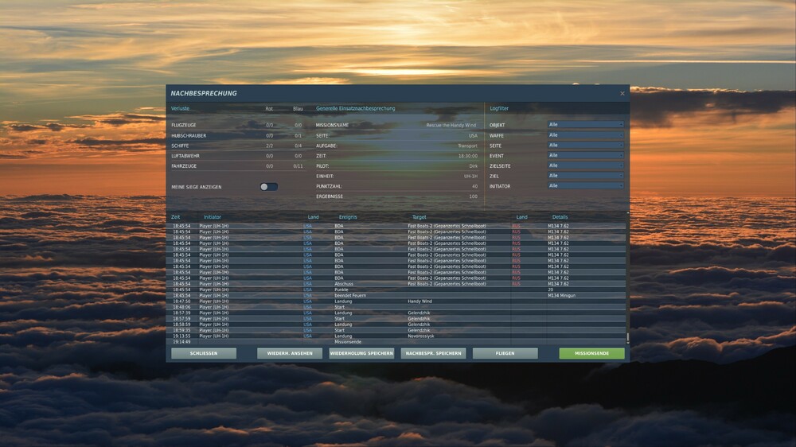Image resolution: width=796 pixels, height=447 pixels.
Task: Click Nachbespr. speichern button
Action: coord(433,353)
